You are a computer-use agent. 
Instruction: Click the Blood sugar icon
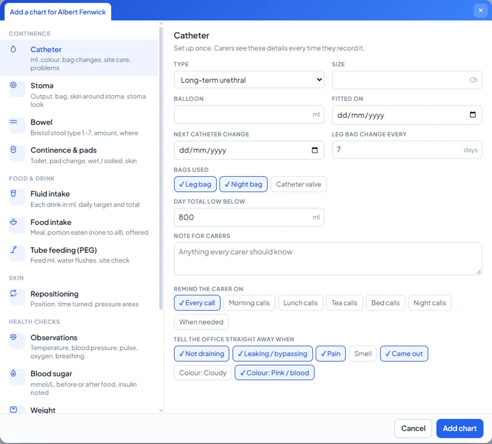14,373
